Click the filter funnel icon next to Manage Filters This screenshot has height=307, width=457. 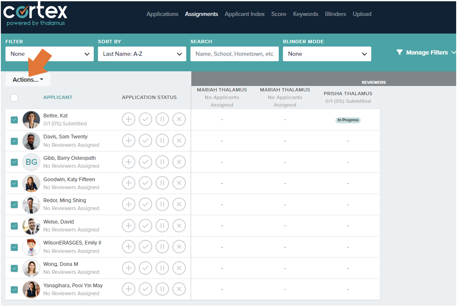point(399,52)
